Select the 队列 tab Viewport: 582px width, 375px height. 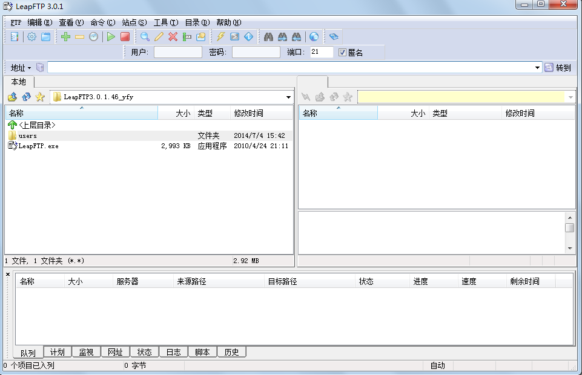(x=28, y=353)
